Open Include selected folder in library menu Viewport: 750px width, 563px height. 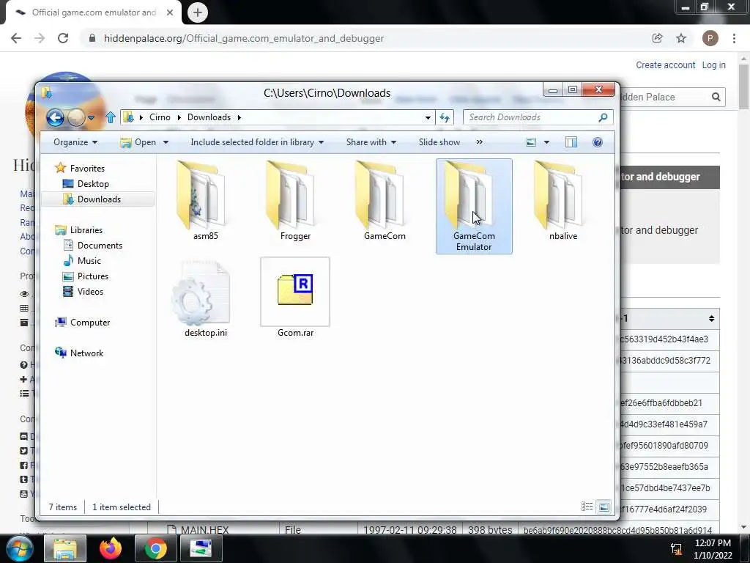257,142
